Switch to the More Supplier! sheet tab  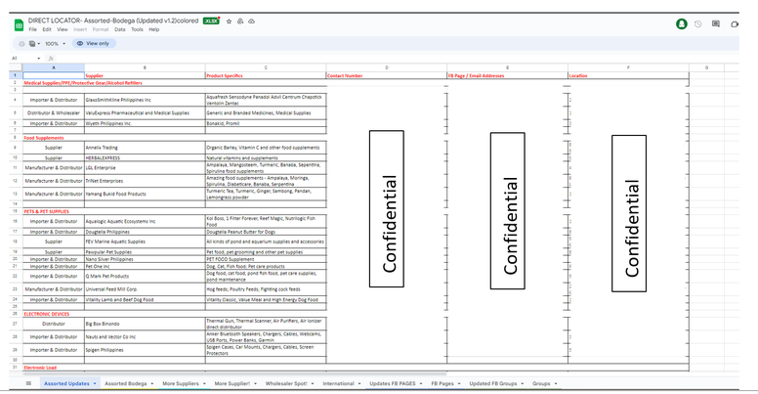click(x=232, y=383)
